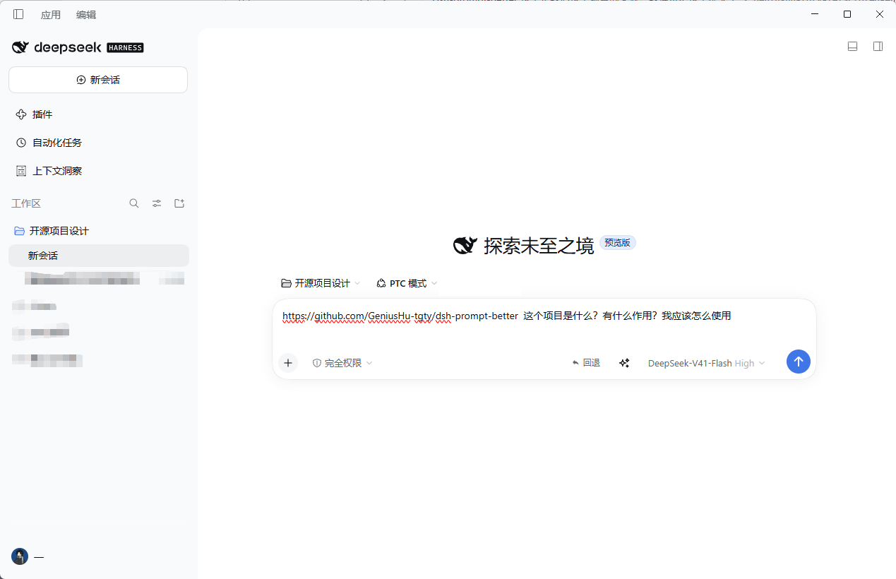The height and width of the screenshot is (579, 896).
Task: Open 开源项目设计 project dropdown above input
Action: pyautogui.click(x=321, y=283)
